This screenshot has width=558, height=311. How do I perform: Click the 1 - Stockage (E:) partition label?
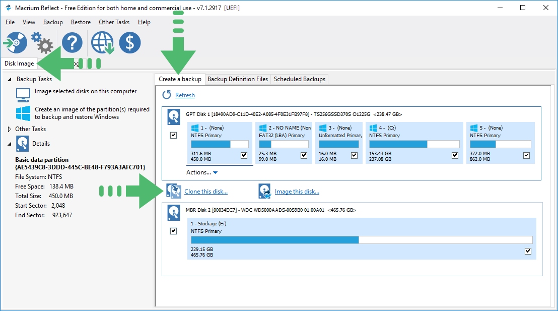pos(208,224)
